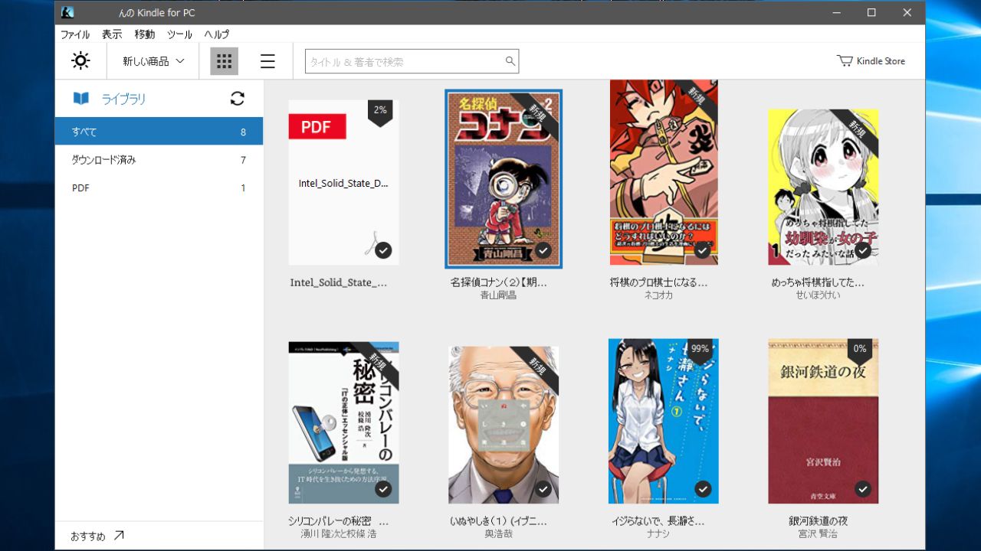Select the すべて filter
981x551 pixels.
tap(159, 132)
